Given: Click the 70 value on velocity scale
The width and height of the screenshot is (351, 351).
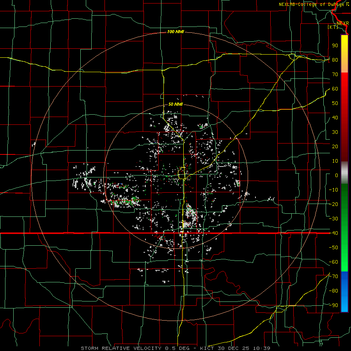Looking at the screenshot, I should (x=335, y=74).
